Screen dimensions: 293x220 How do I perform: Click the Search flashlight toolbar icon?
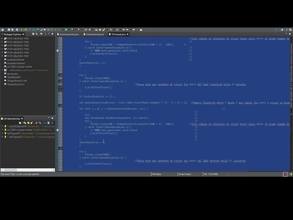coord(103,30)
